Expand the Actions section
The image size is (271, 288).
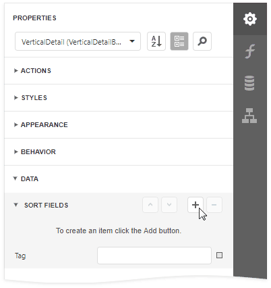(119, 71)
